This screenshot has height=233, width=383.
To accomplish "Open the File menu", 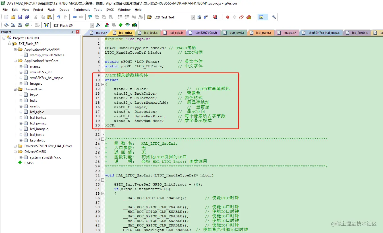I will point(5,10).
